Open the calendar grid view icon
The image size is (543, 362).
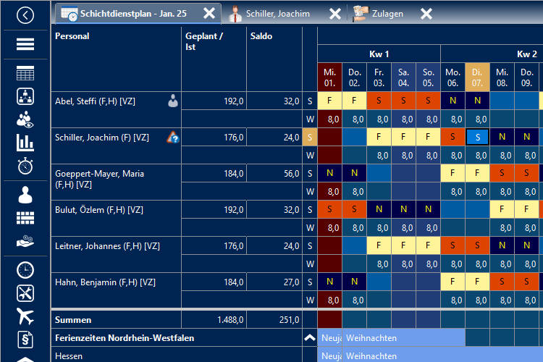tap(25, 73)
